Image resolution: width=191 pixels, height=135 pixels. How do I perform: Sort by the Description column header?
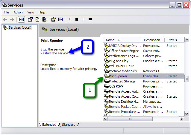153,40
